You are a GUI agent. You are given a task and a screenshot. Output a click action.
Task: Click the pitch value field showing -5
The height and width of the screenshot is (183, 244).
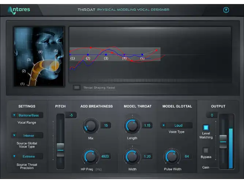pos(71,115)
